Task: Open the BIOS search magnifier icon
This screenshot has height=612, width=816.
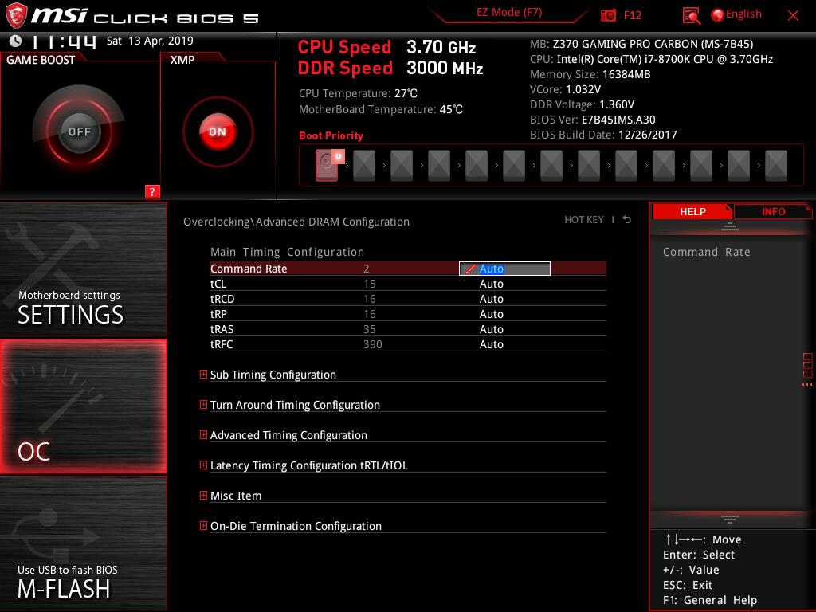Action: click(x=691, y=16)
